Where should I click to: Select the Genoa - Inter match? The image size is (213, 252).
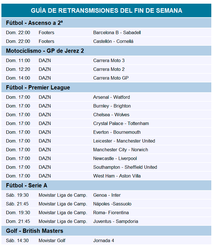click(107, 195)
